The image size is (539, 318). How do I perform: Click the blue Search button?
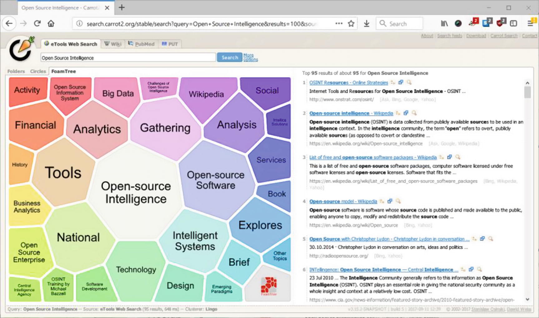(230, 57)
